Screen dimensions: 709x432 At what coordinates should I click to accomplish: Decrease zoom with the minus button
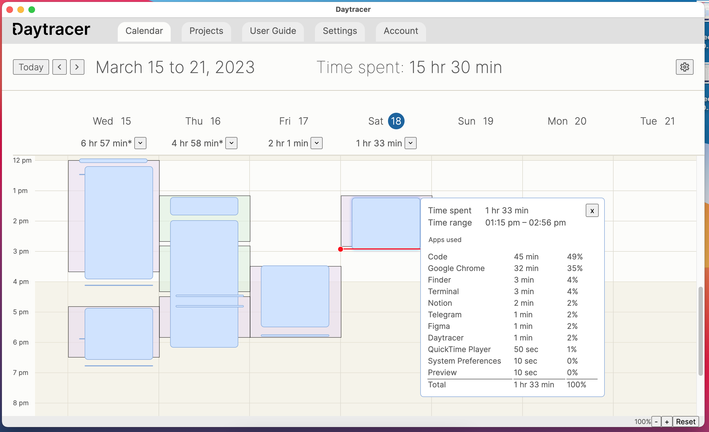coord(656,422)
